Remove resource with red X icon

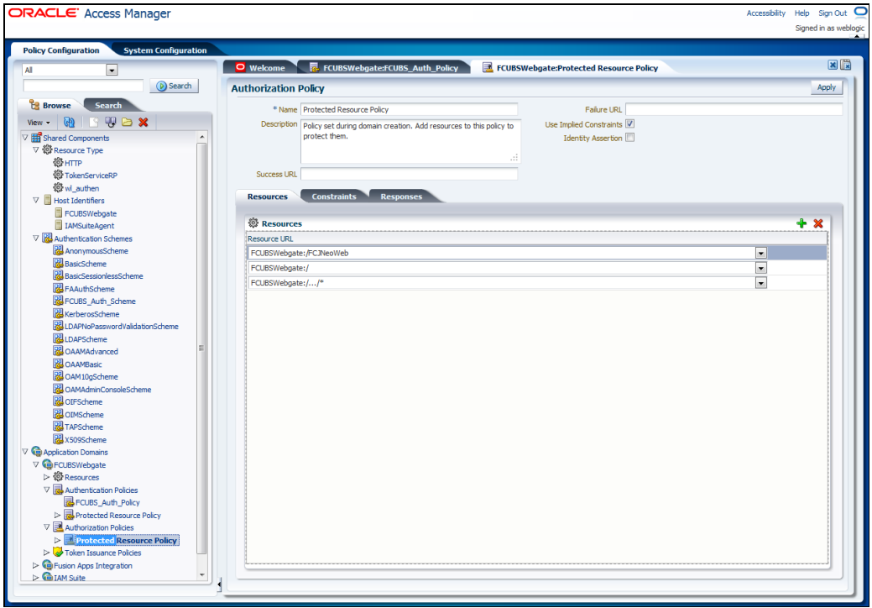(x=818, y=223)
